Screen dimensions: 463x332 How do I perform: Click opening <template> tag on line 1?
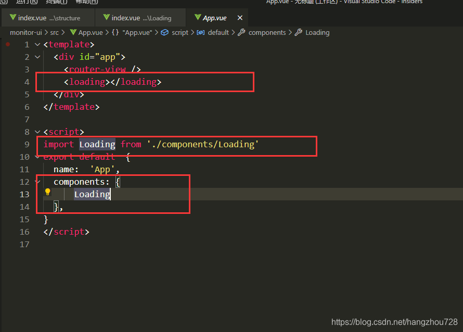pos(69,45)
